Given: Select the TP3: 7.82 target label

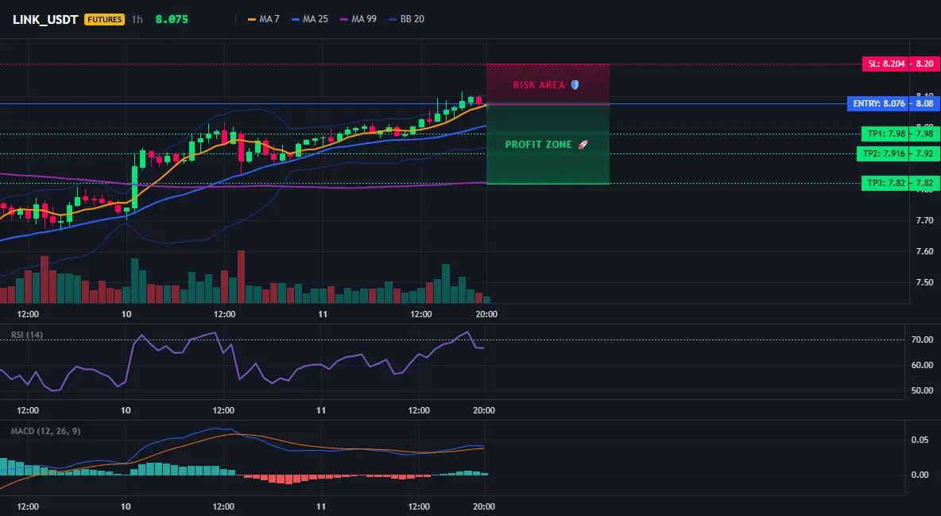Looking at the screenshot, I should pyautogui.click(x=885, y=183).
